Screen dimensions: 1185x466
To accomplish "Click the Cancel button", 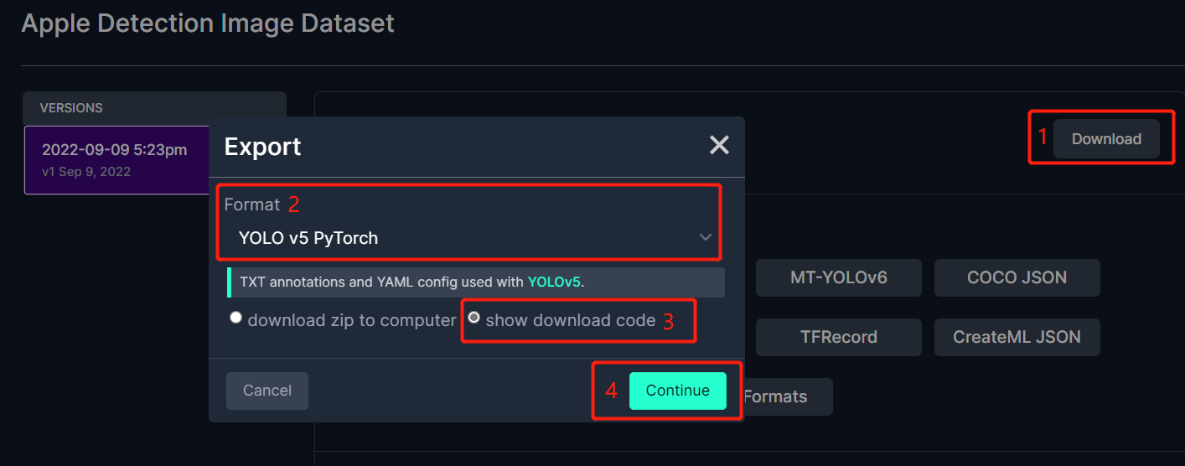I will click(x=267, y=391).
